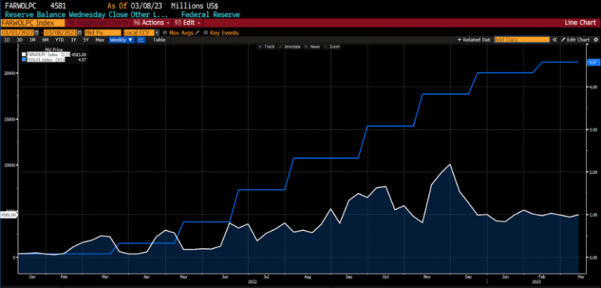This screenshot has width=601, height=288.
Task: Open chart settings gear icon
Action: pyautogui.click(x=596, y=39)
